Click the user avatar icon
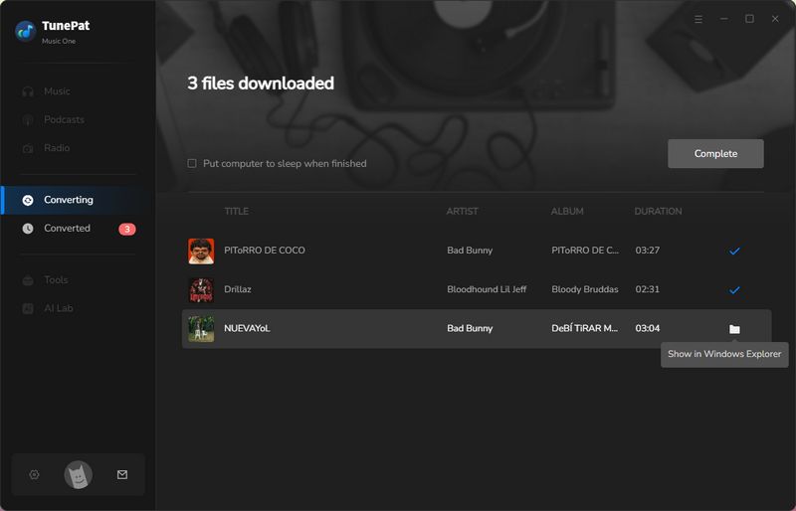796x511 pixels. click(78, 475)
